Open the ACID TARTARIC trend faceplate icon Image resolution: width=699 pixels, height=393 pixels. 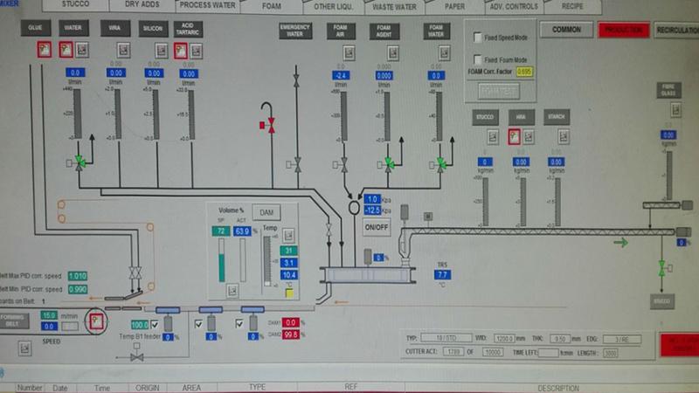coord(196,51)
